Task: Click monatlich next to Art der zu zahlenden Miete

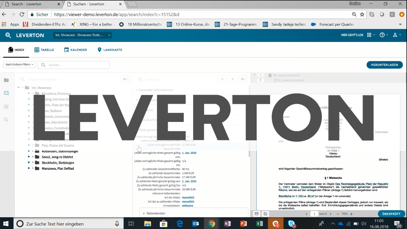Action: tap(188, 202)
